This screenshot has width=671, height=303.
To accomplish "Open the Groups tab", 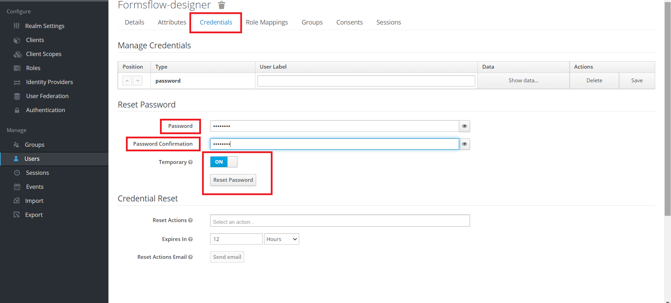I will click(x=312, y=22).
